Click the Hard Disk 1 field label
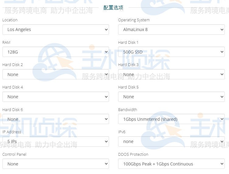Image resolution: width=229 pixels, height=174 pixels. [128, 43]
